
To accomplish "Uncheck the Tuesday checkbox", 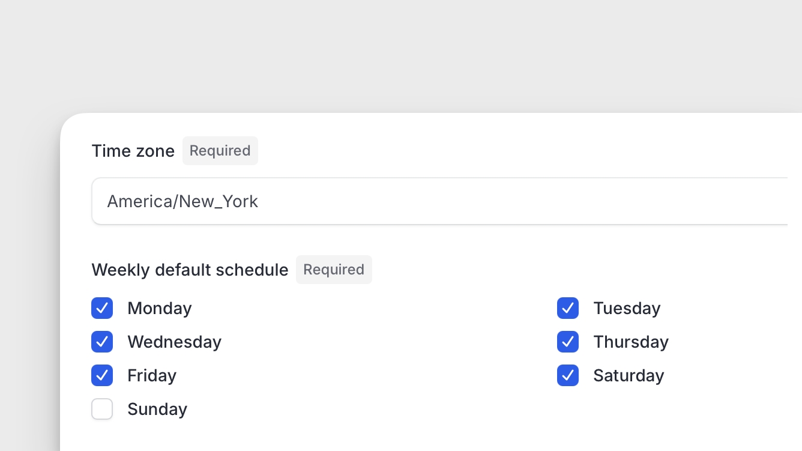I will pos(568,308).
